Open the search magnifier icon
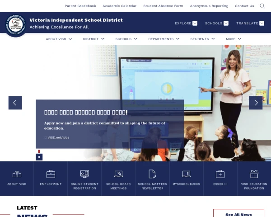271x217 pixels. (262, 6)
